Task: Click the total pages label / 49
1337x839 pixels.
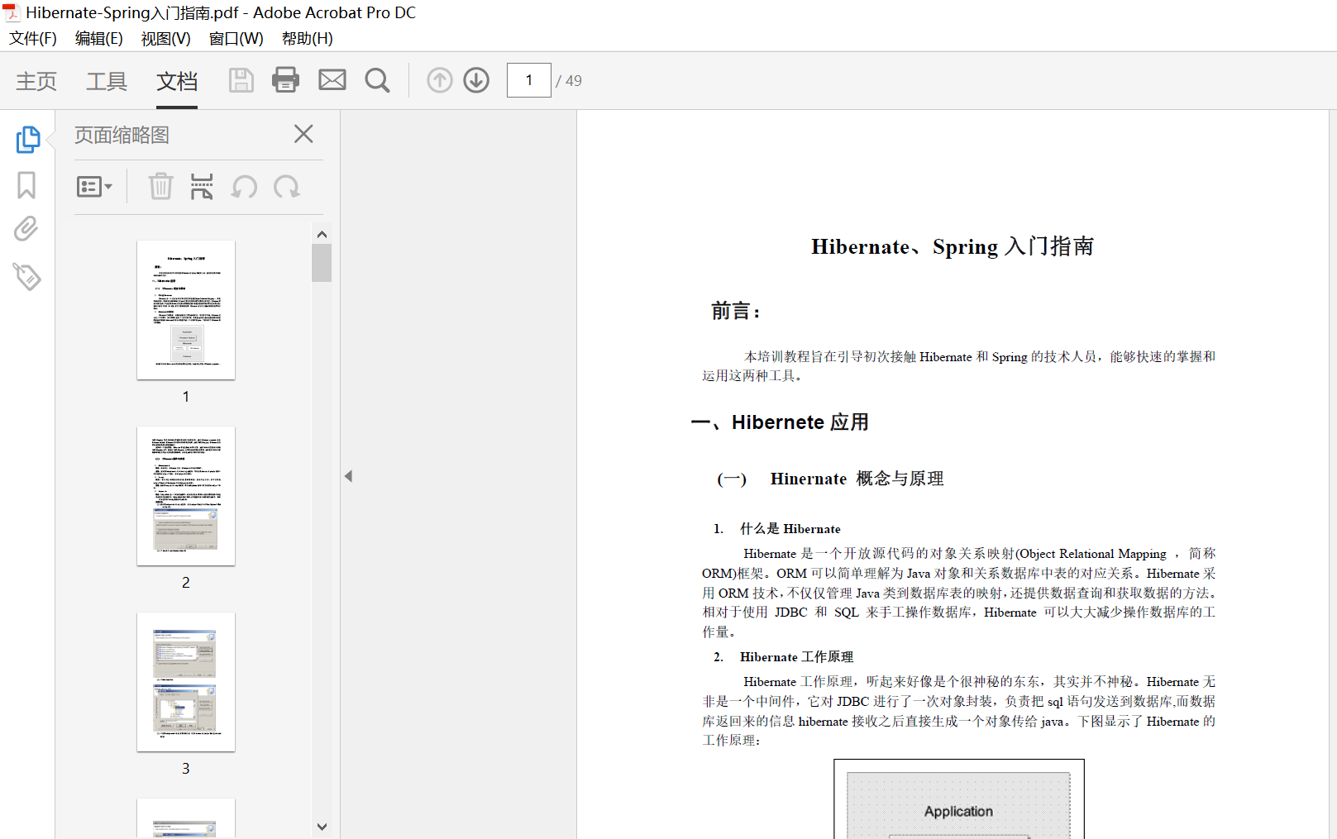Action: click(569, 81)
